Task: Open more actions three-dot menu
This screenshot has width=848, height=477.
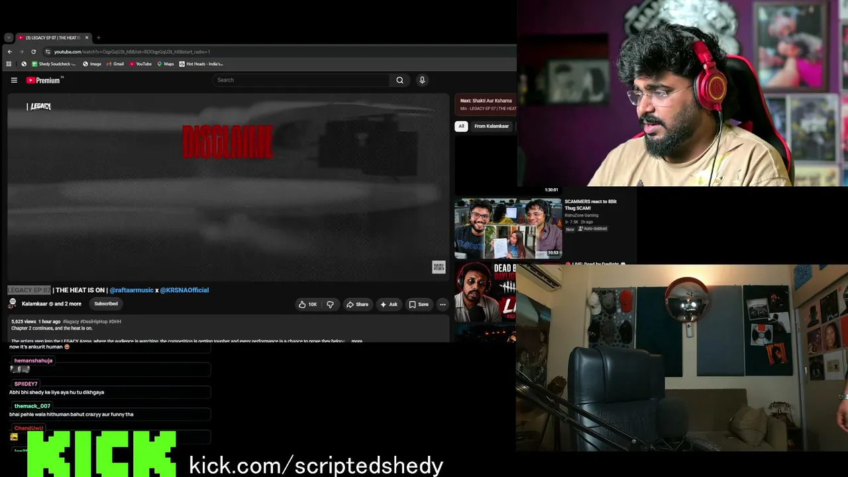Action: [x=443, y=305]
